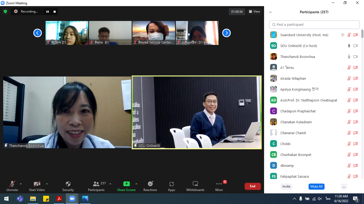Screen dimensions: 364x204
Task: Click the Mute All button
Action: point(316,186)
